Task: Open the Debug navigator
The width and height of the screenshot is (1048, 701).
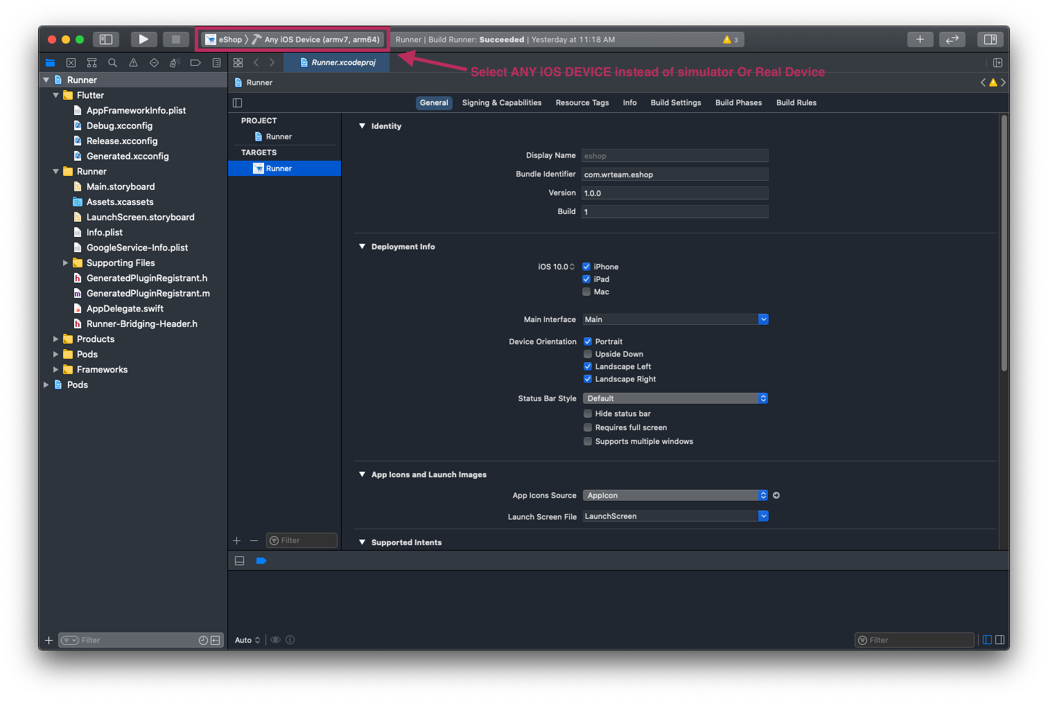Action: [175, 62]
